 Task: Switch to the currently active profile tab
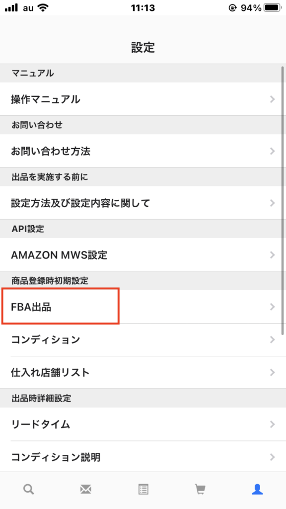click(x=257, y=489)
